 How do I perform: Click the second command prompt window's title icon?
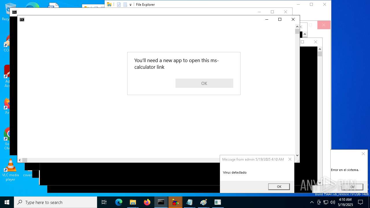[x=14, y=12]
